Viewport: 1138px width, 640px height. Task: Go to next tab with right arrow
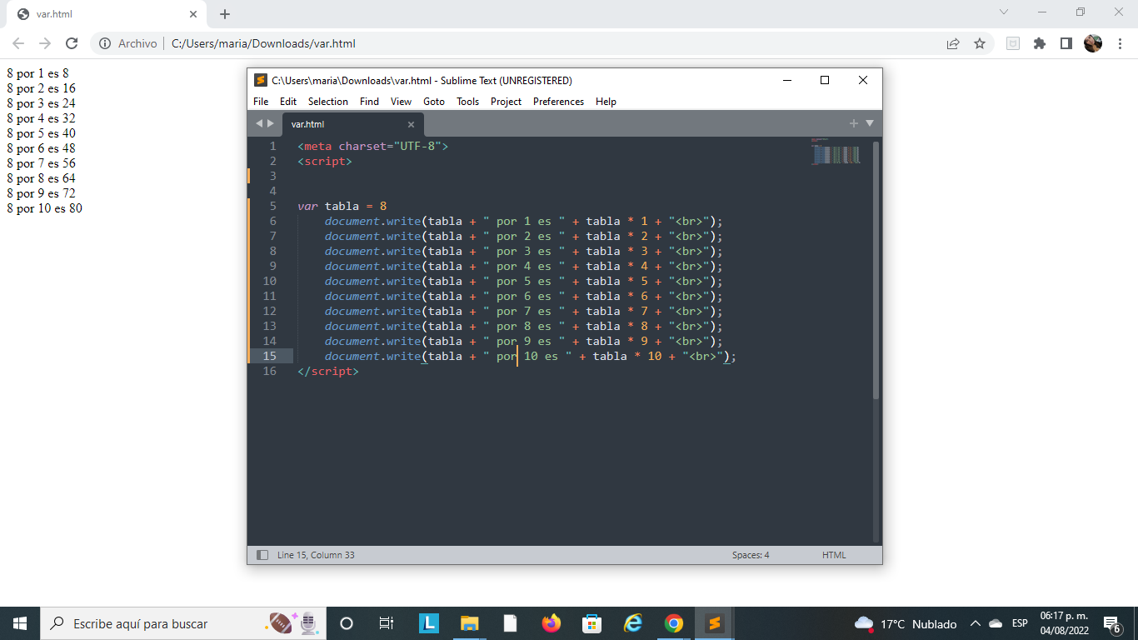(x=270, y=123)
